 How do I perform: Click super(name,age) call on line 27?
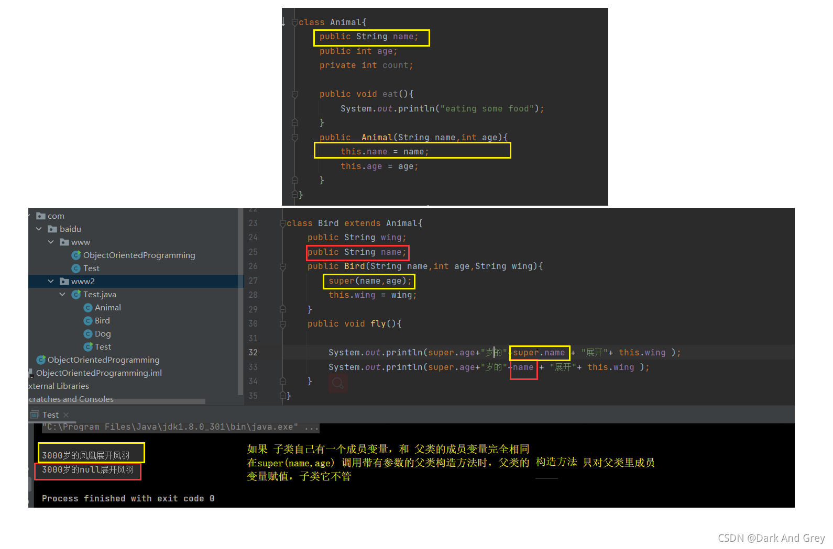click(370, 282)
